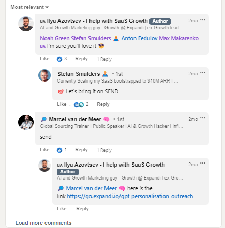The height and width of the screenshot is (228, 225).
Task: Open three-dot menu on Ilya's top comment
Action: 203,20
